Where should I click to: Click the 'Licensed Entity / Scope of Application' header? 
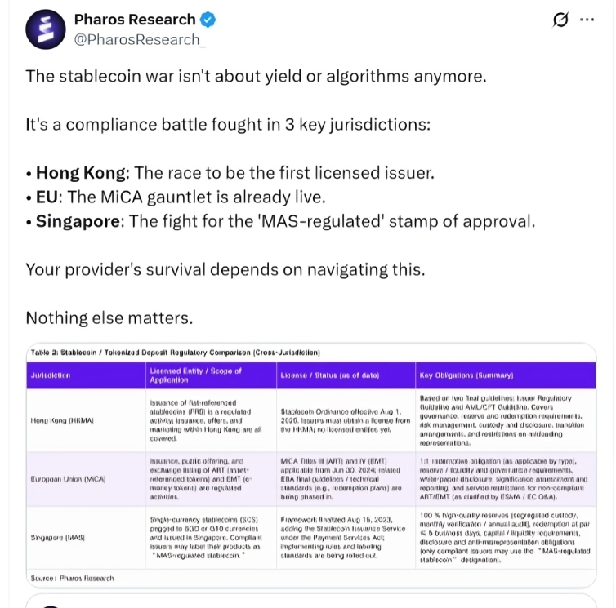(196, 375)
